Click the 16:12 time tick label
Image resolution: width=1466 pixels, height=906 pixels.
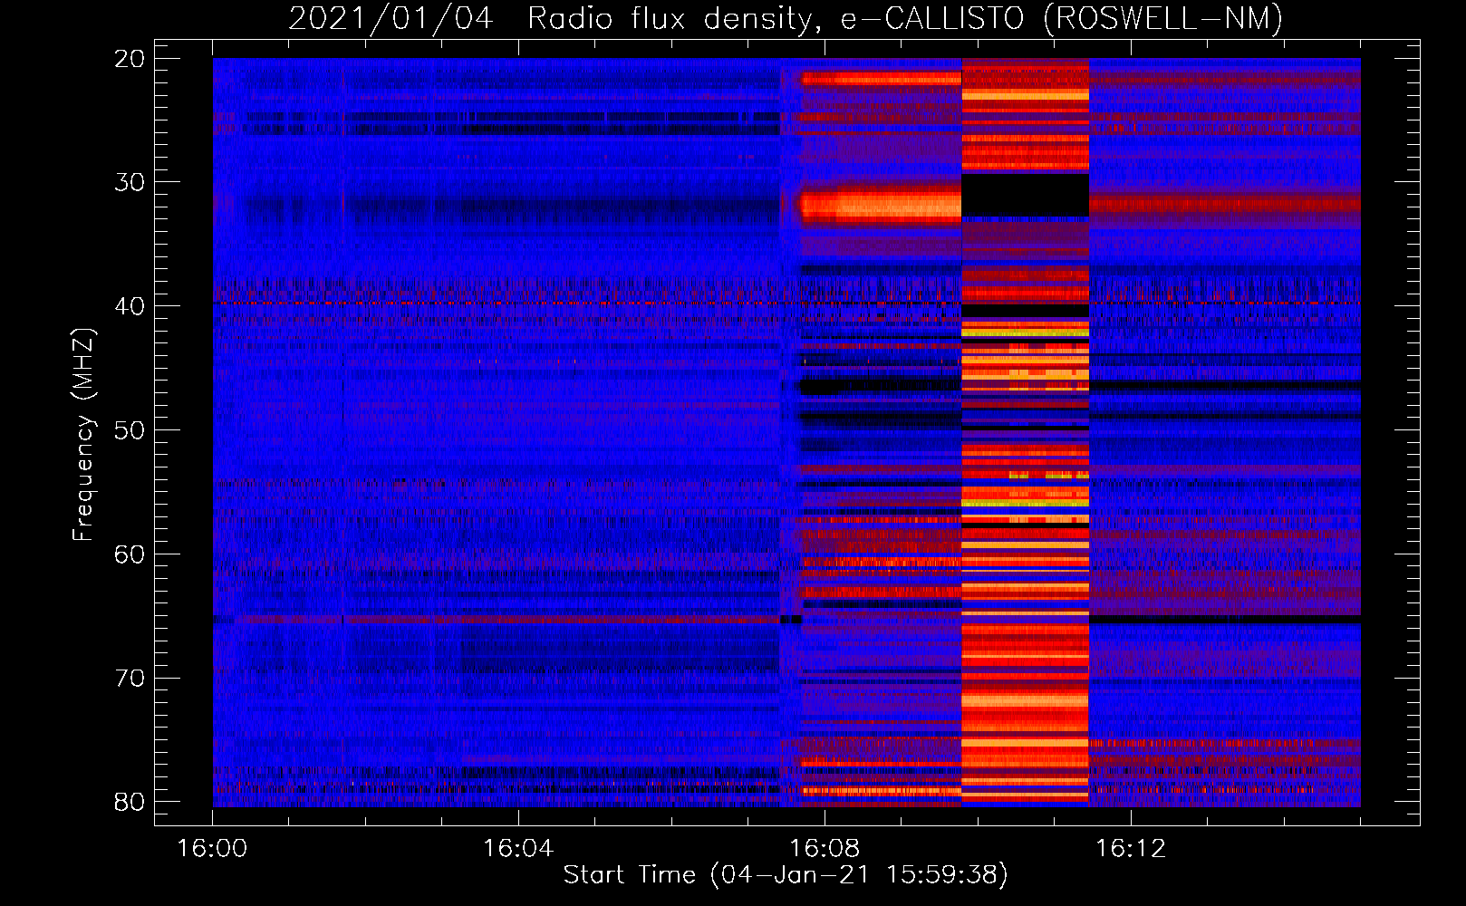1131,849
